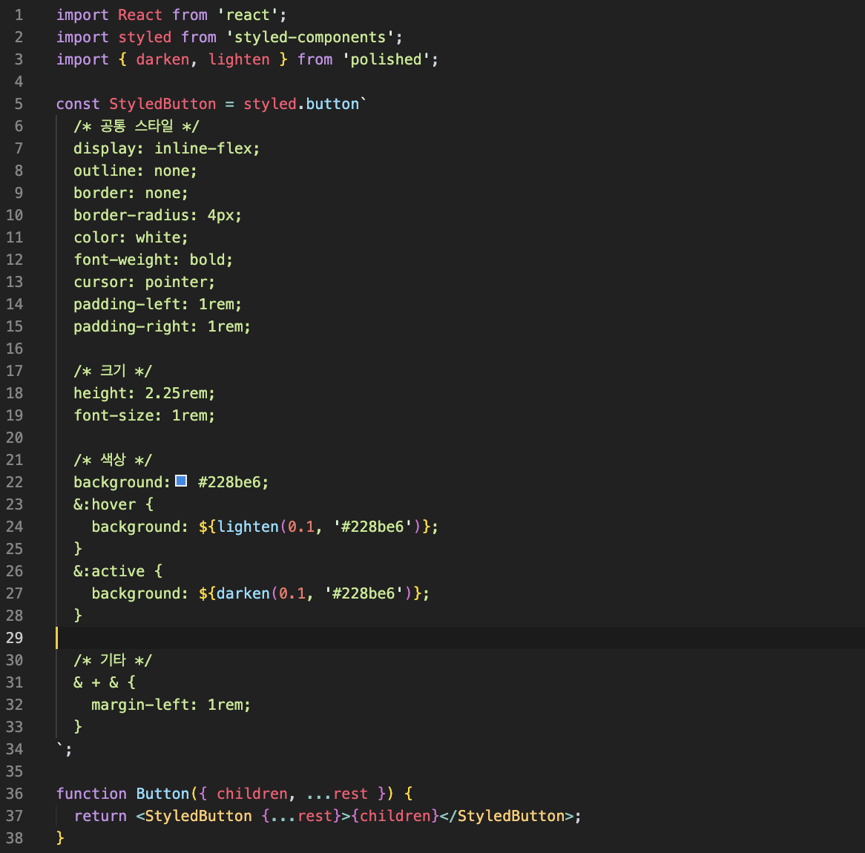Image resolution: width=865 pixels, height=853 pixels.
Task: Click '&:hover {' selector on line 23
Action: [x=114, y=504]
